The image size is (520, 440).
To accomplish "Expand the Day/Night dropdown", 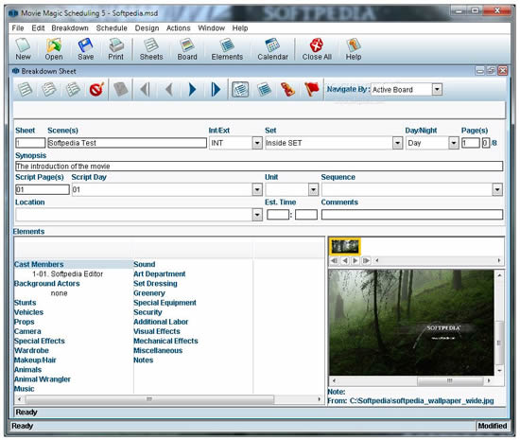I will pyautogui.click(x=453, y=143).
